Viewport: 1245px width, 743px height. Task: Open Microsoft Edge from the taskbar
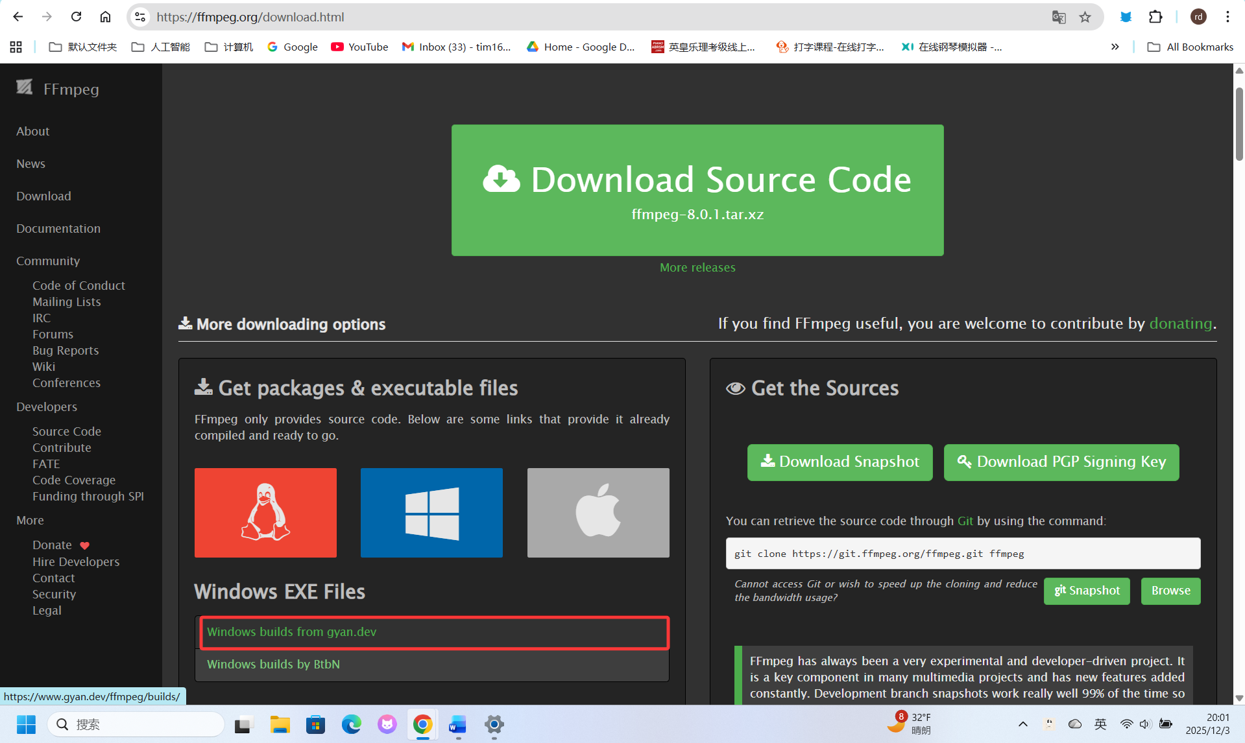tap(351, 724)
